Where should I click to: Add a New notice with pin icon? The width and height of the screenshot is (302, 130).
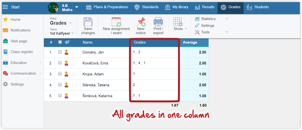pos(141,26)
